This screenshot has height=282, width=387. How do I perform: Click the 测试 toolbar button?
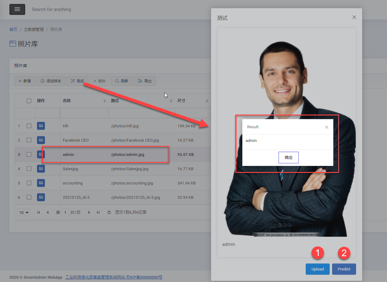[77, 81]
